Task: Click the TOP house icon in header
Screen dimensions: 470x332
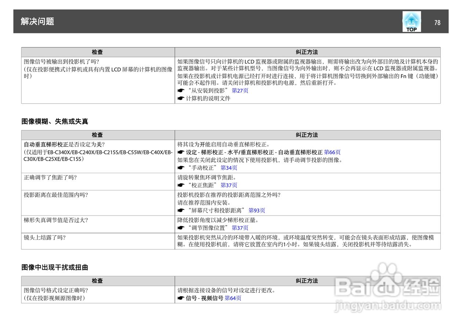Action: pos(412,21)
